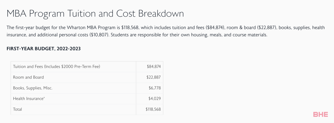Click the asterisk after Health Insurance
The image size is (334, 123).
pos(44,98)
